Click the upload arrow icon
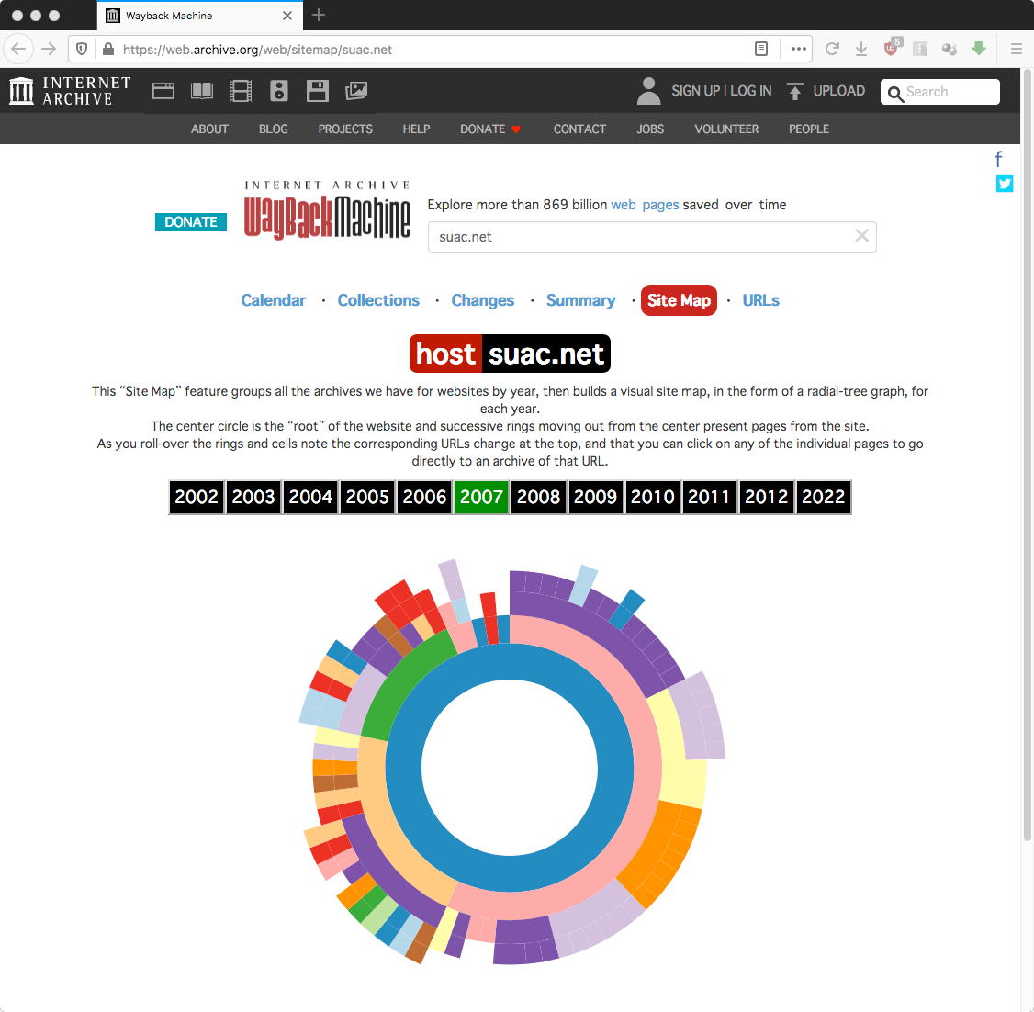Screen dimensions: 1034x1012 [x=795, y=91]
